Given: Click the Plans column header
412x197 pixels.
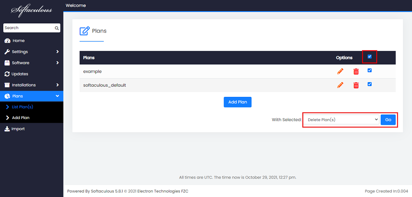Looking at the screenshot, I should tap(89, 58).
